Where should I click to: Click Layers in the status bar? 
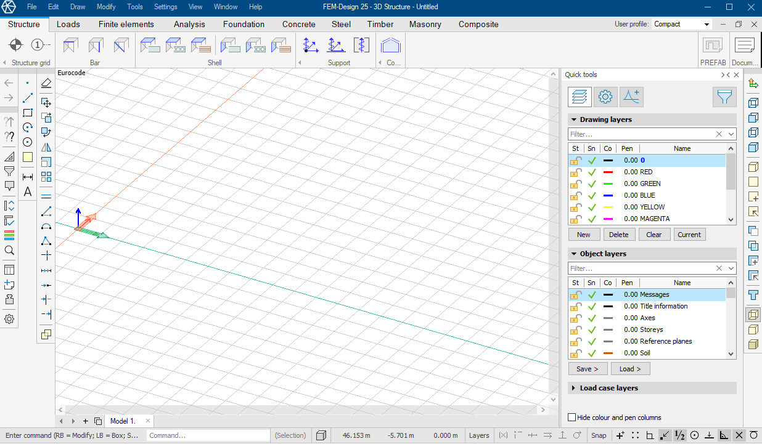coord(479,435)
